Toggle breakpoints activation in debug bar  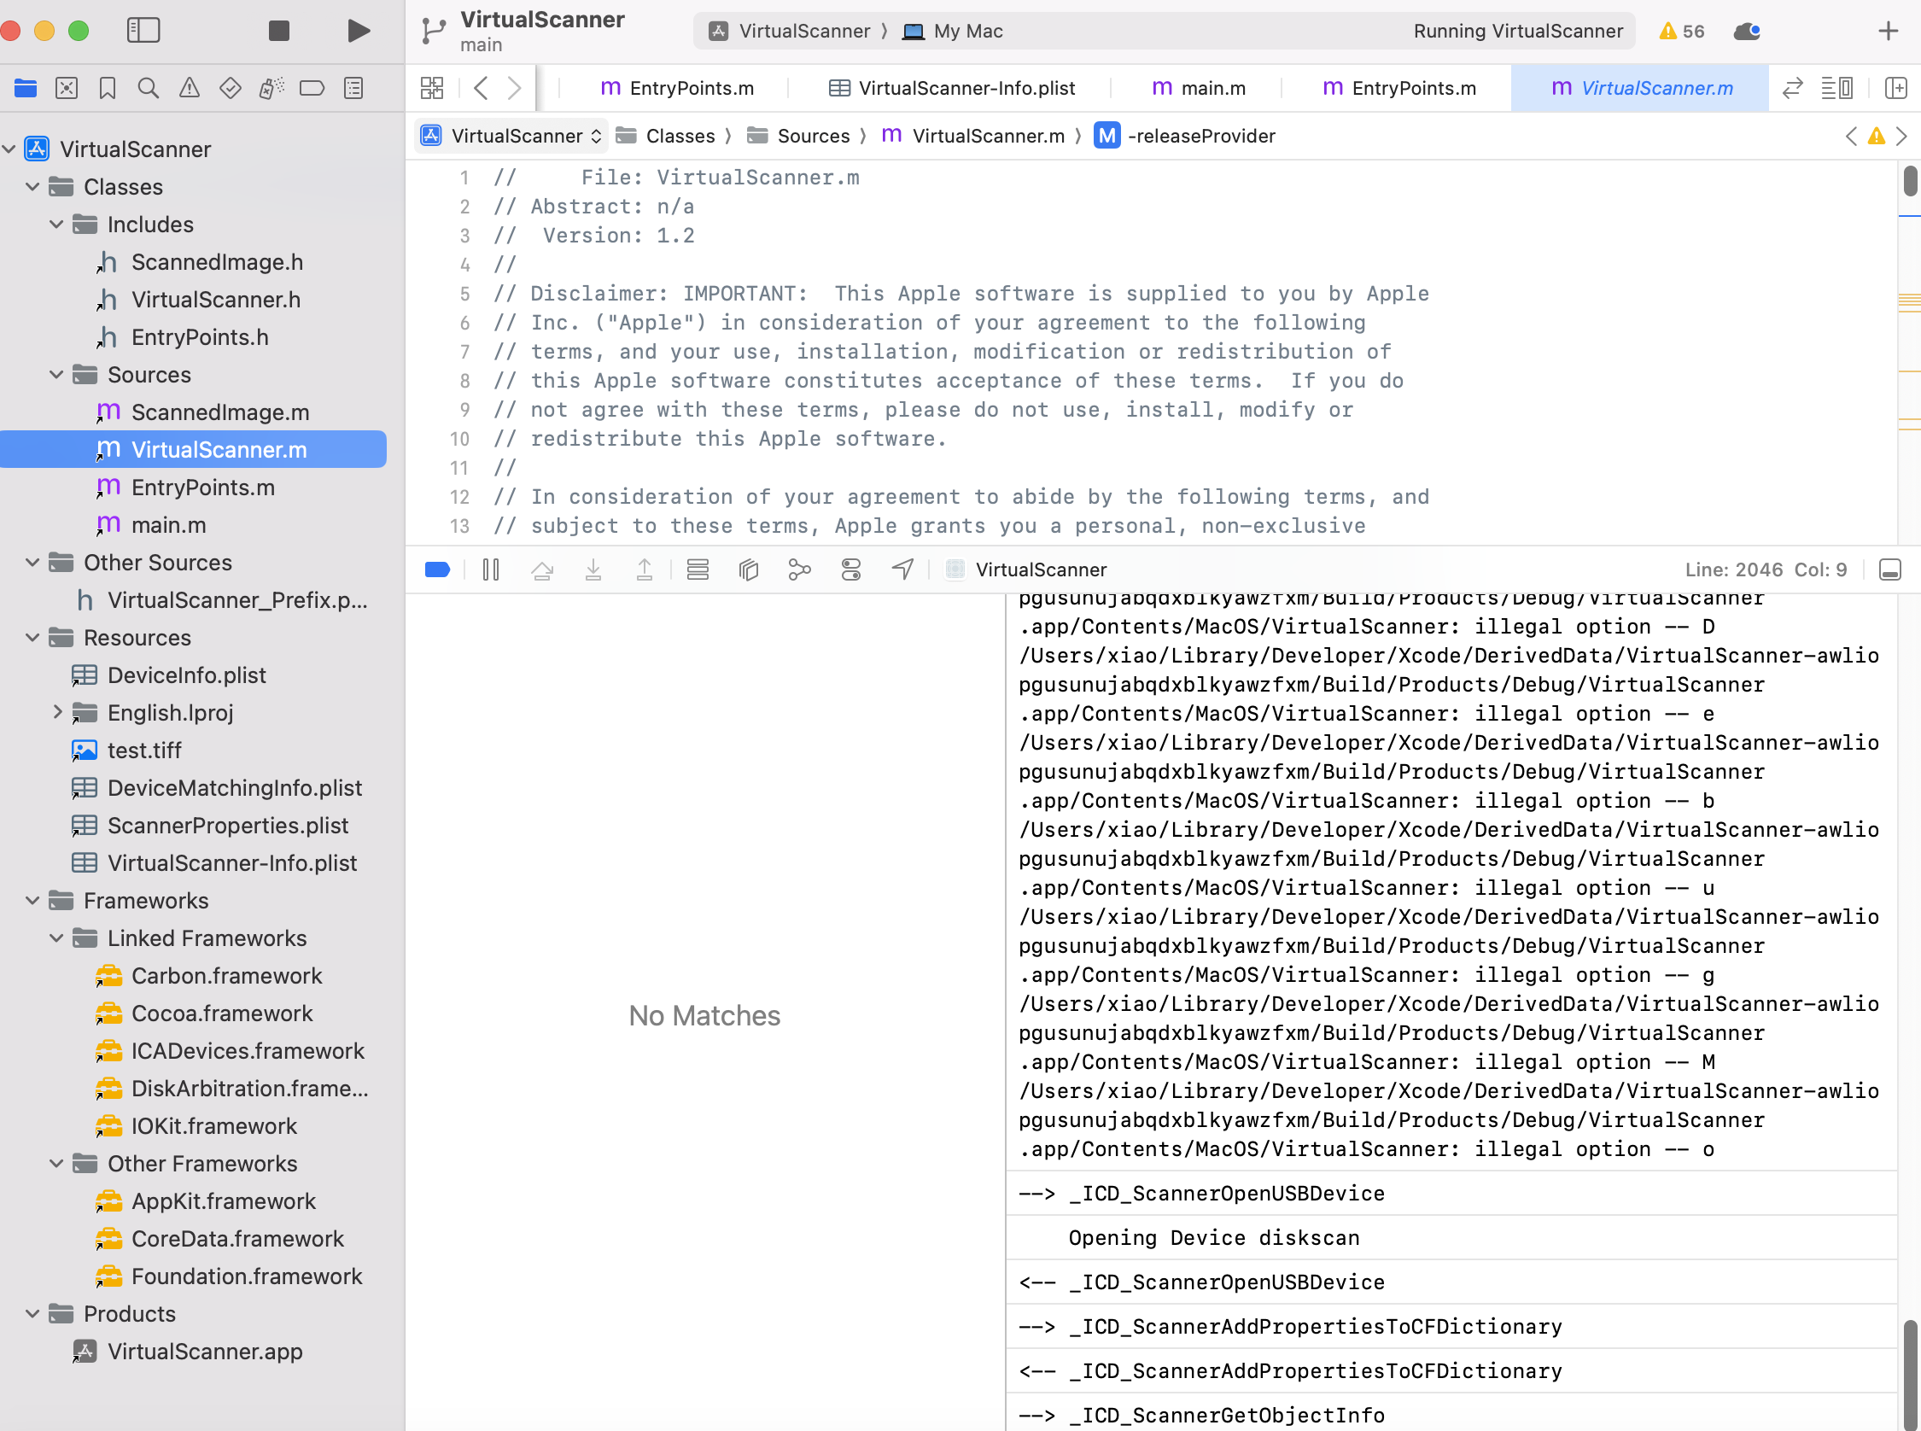(x=437, y=569)
